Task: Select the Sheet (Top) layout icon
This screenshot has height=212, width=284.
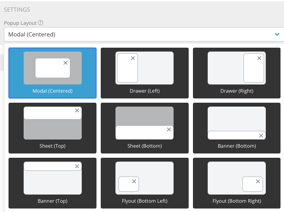Action: [x=53, y=123]
